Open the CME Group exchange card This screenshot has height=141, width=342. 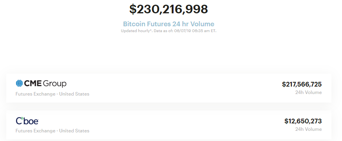(169, 88)
